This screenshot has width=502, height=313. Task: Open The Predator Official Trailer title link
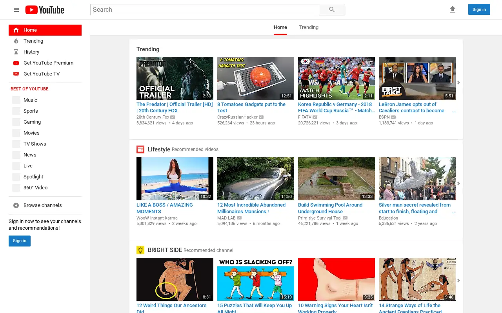tap(175, 108)
